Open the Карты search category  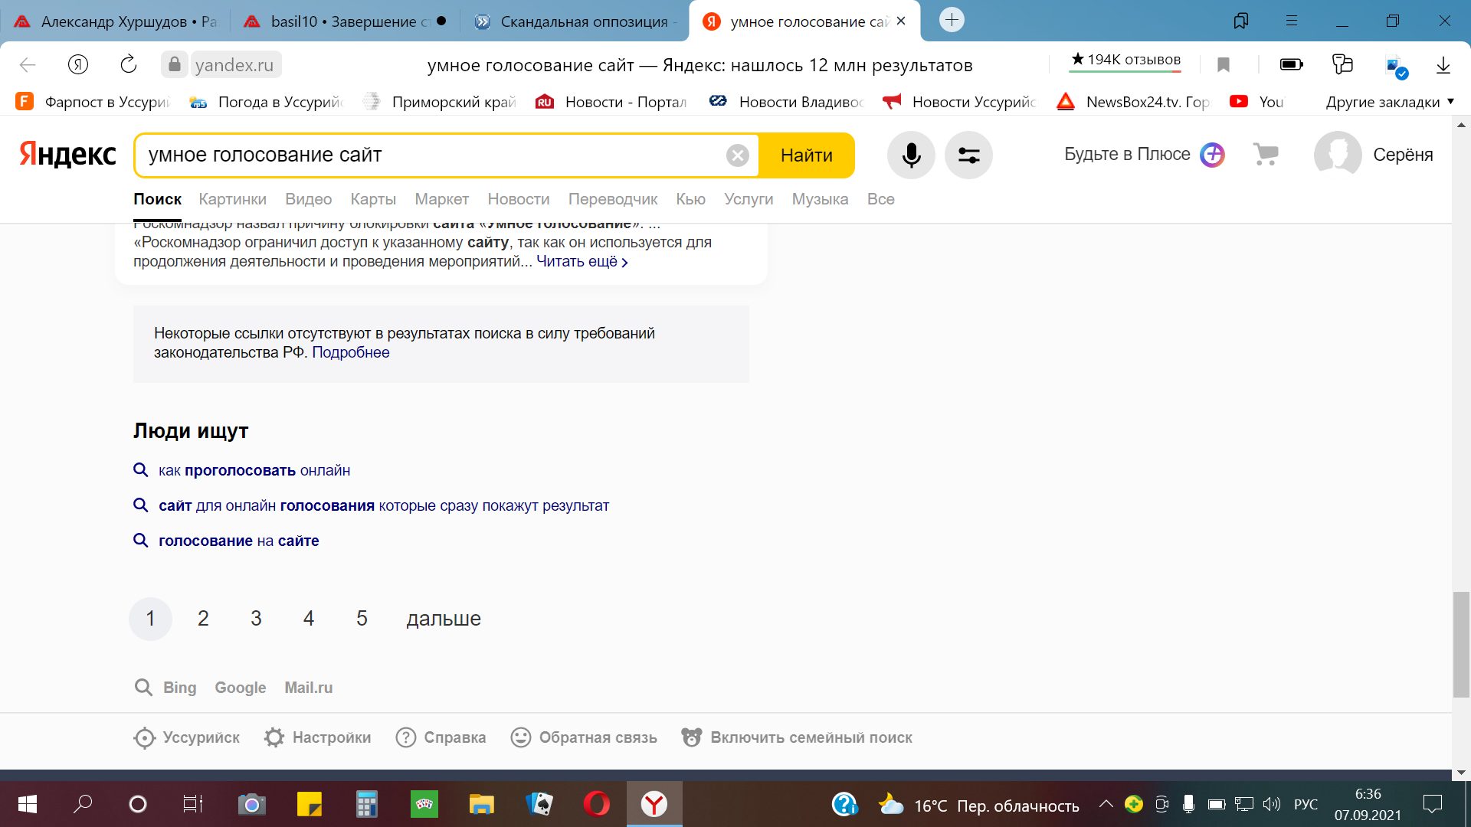tap(373, 199)
